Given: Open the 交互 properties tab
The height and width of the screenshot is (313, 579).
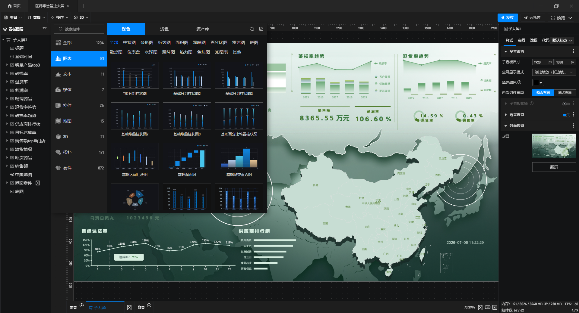Looking at the screenshot, I should 521,40.
